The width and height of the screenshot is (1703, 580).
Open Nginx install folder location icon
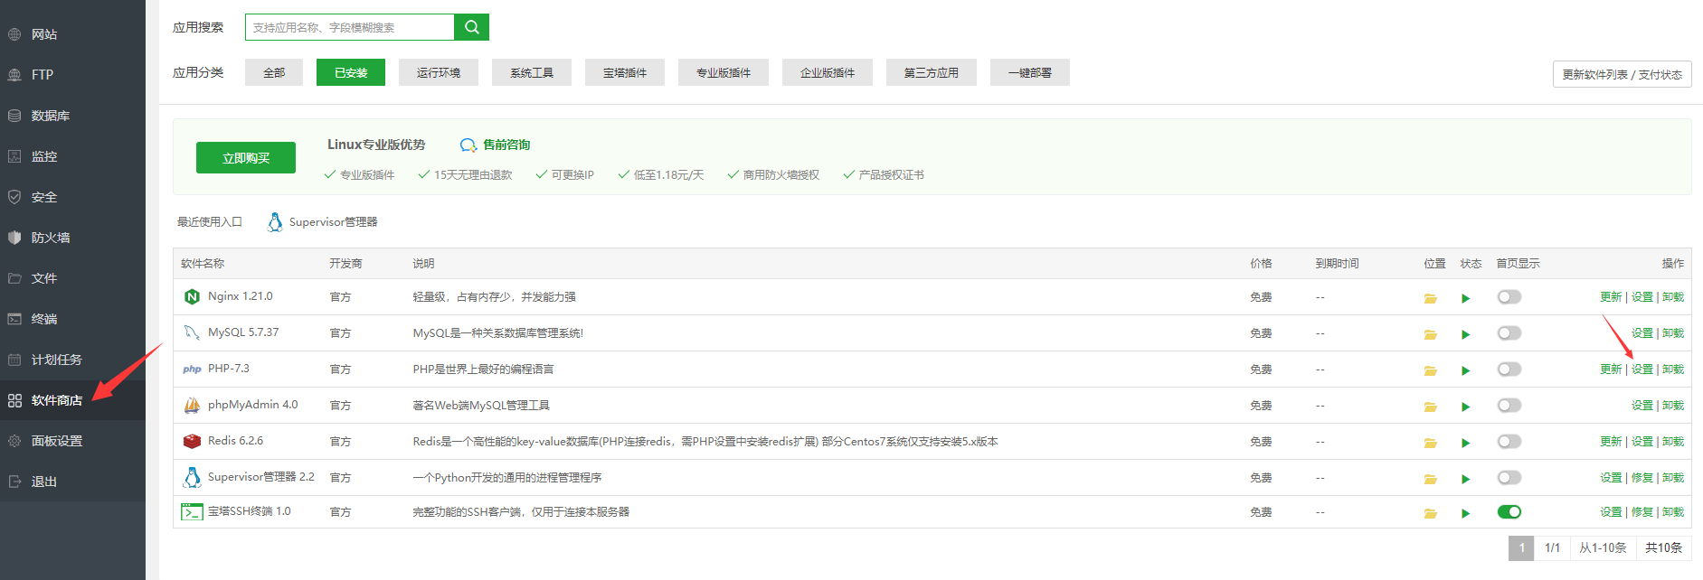[1430, 298]
